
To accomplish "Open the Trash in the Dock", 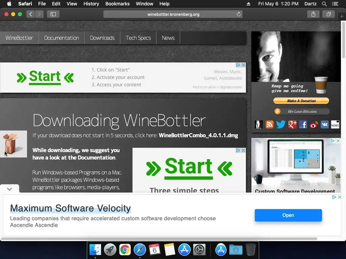I will click(251, 250).
